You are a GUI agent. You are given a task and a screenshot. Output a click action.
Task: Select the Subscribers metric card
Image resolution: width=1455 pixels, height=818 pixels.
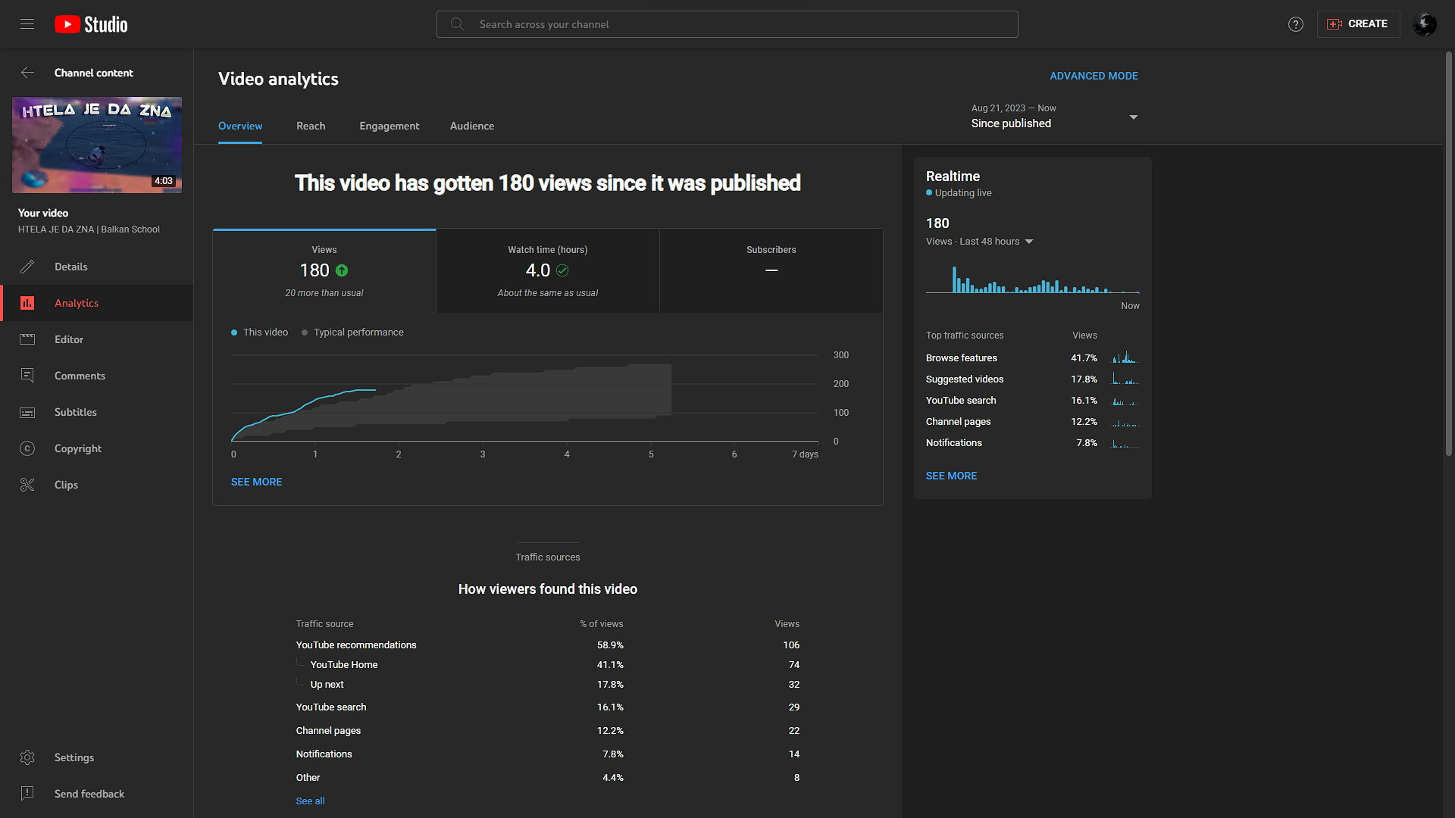pyautogui.click(x=771, y=271)
